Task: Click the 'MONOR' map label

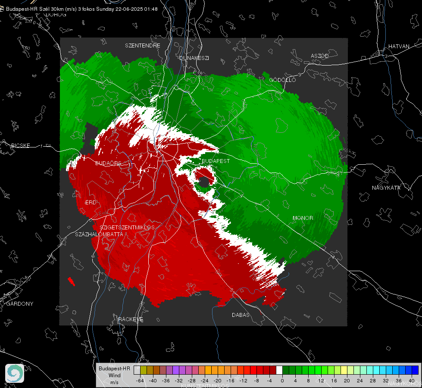Action: point(303,218)
